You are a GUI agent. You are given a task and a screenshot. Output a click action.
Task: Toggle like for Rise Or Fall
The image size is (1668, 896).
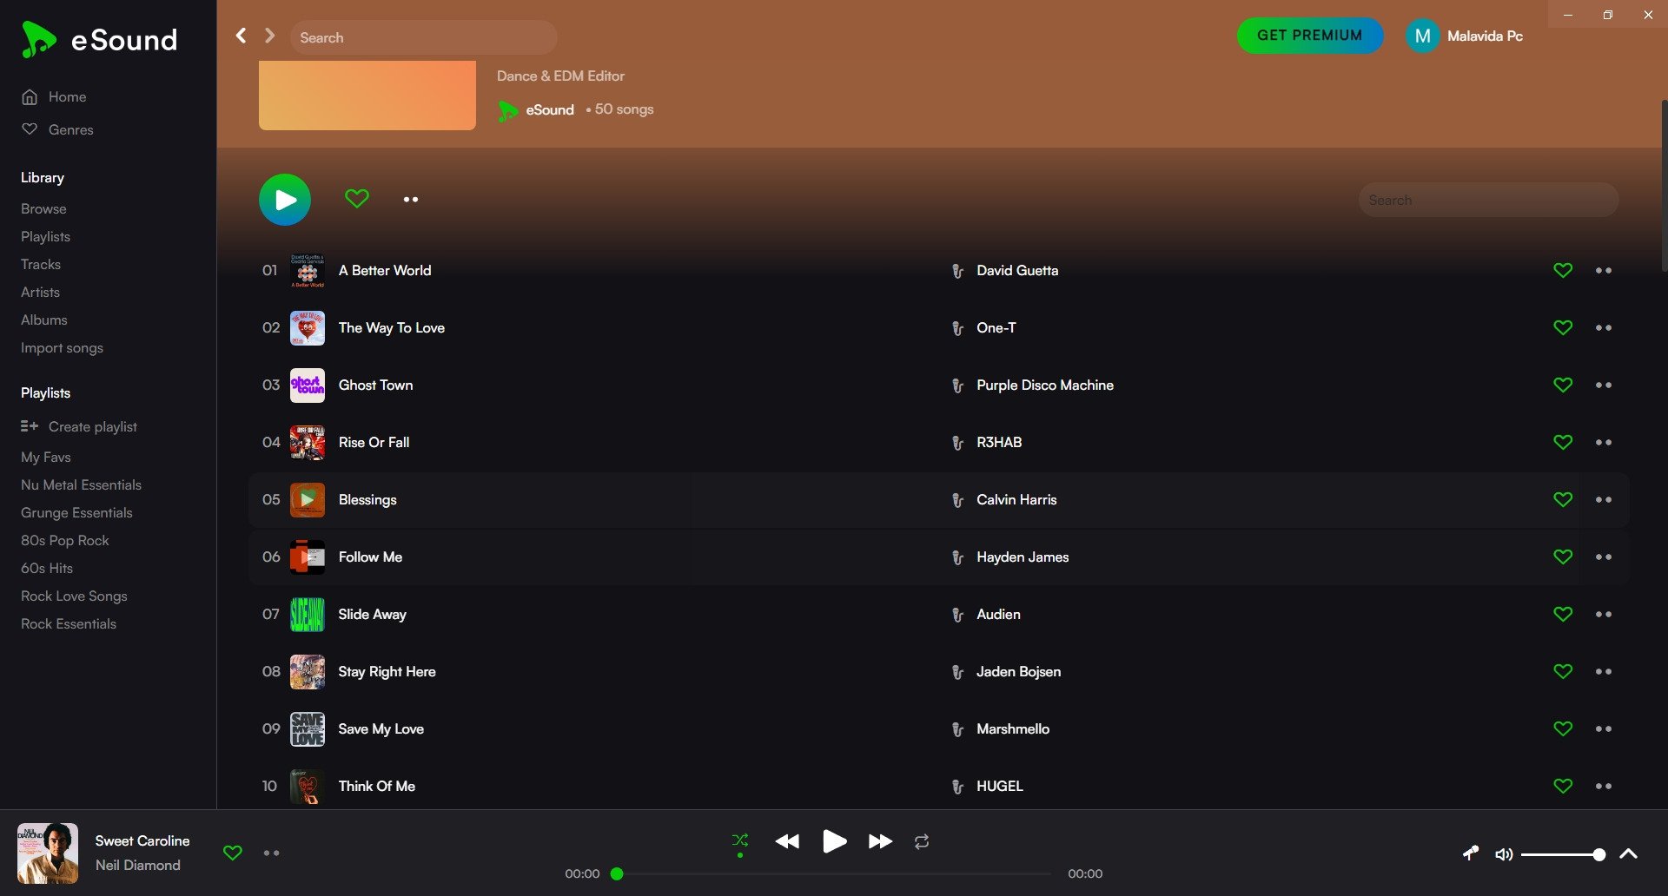1563,442
